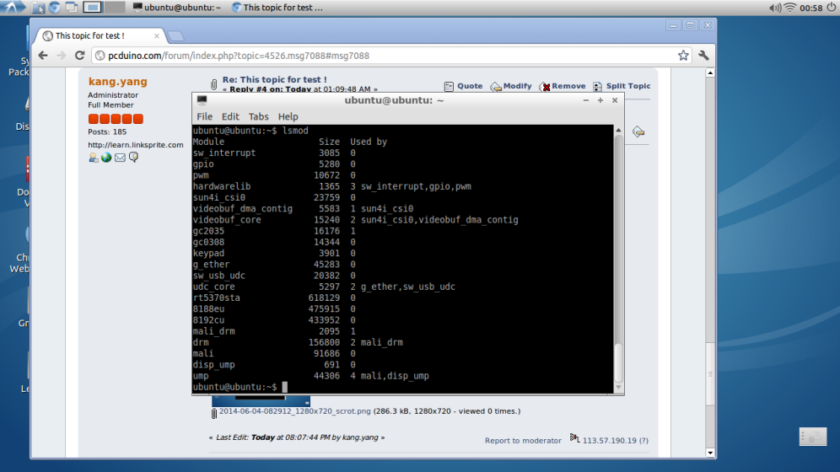Click the site info globe in address bar
Image resolution: width=840 pixels, height=472 pixels.
click(100, 56)
